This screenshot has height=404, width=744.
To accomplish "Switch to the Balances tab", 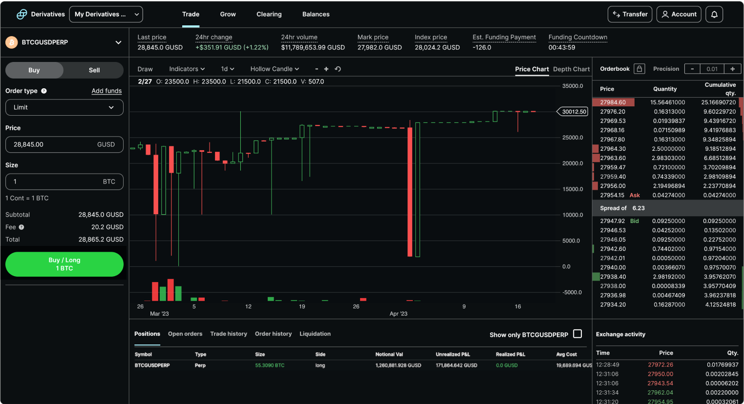I will tap(316, 14).
